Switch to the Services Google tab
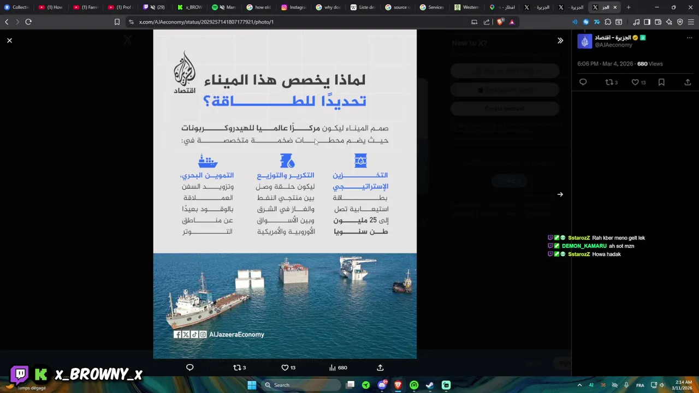Screen dimensions: 699x393 point(432,7)
